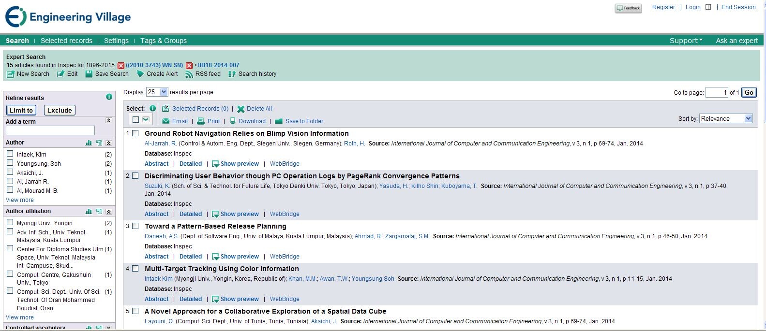The image size is (766, 331).
Task: Show preview icon for Pattern-Based Release Planning
Action: [x=216, y=257]
